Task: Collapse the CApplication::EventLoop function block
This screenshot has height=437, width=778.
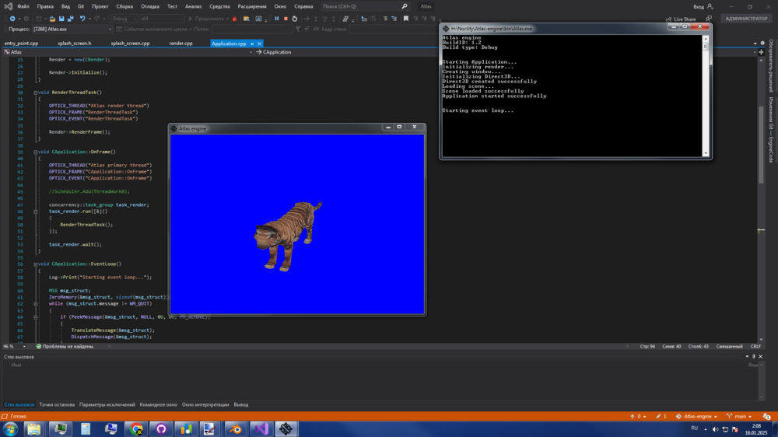Action: tap(36, 264)
